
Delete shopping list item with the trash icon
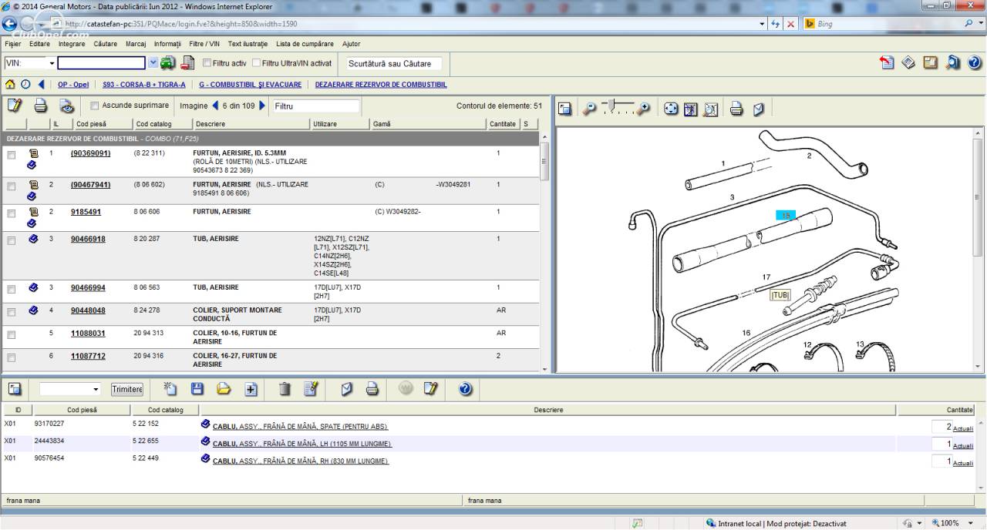(x=285, y=389)
